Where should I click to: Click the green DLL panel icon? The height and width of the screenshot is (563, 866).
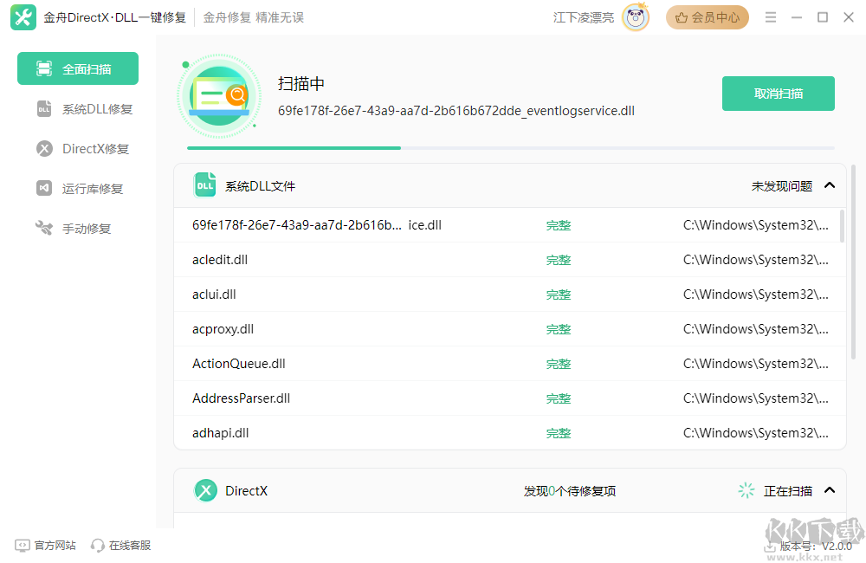coord(205,184)
